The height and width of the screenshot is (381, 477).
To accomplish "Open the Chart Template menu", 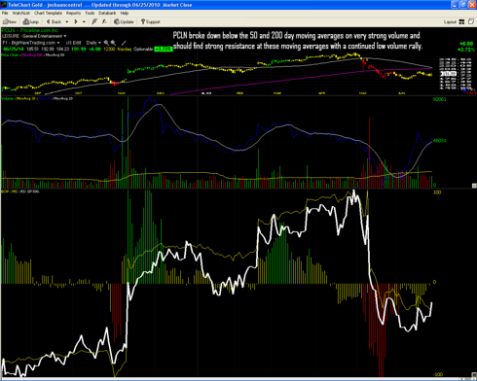I will pos(48,13).
